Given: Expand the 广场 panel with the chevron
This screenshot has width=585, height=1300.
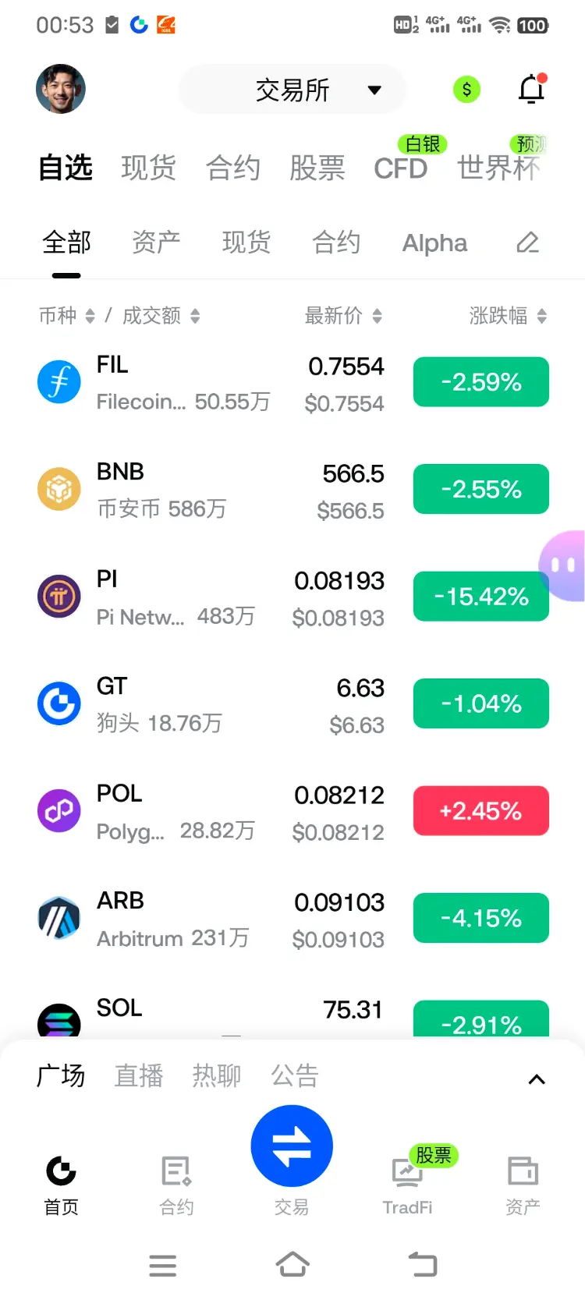Looking at the screenshot, I should (x=537, y=1079).
